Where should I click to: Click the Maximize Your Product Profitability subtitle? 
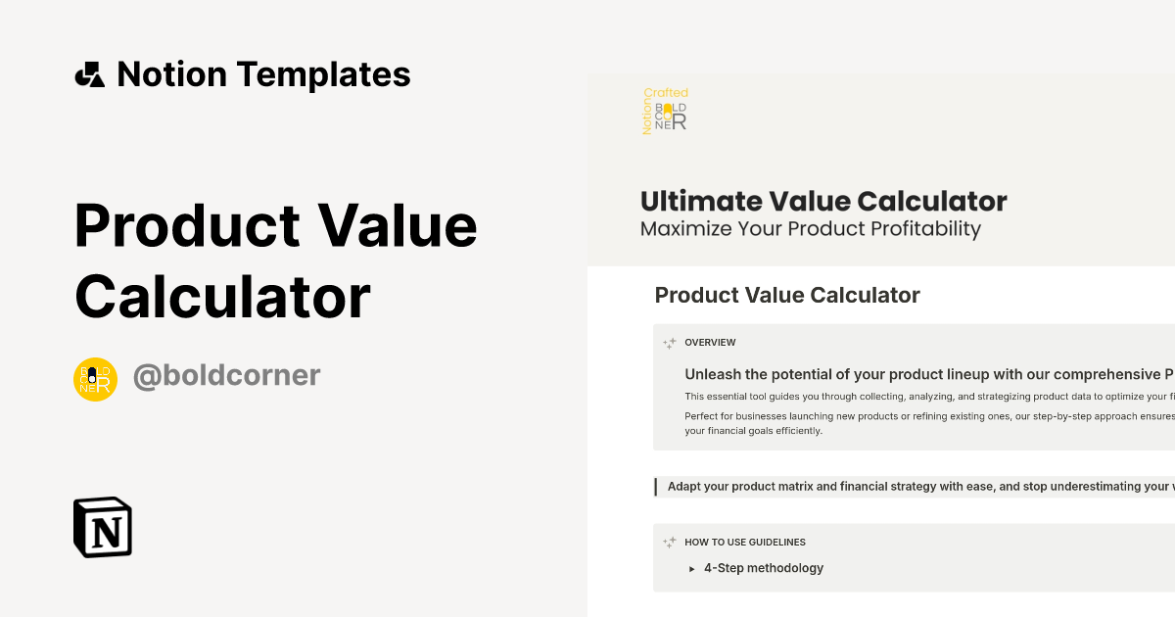810,229
